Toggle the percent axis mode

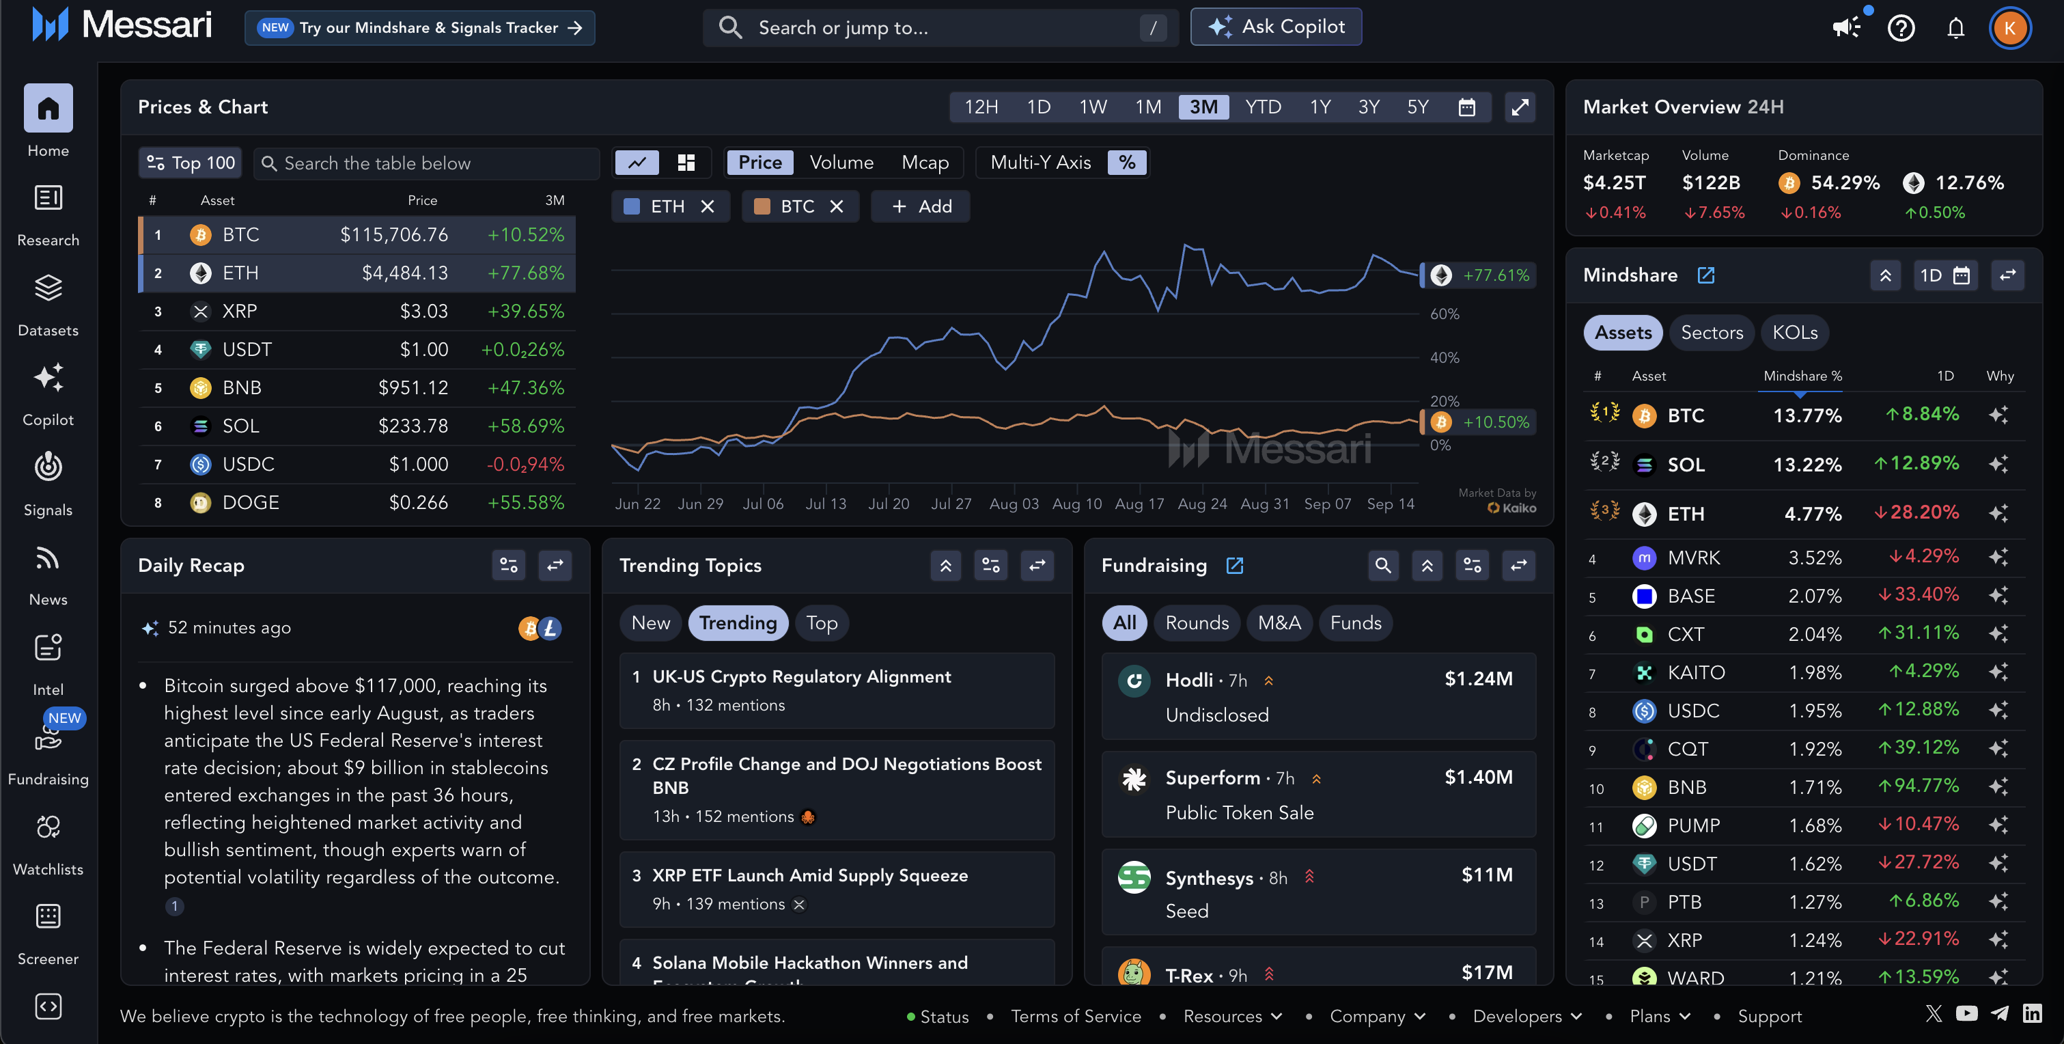coord(1126,163)
